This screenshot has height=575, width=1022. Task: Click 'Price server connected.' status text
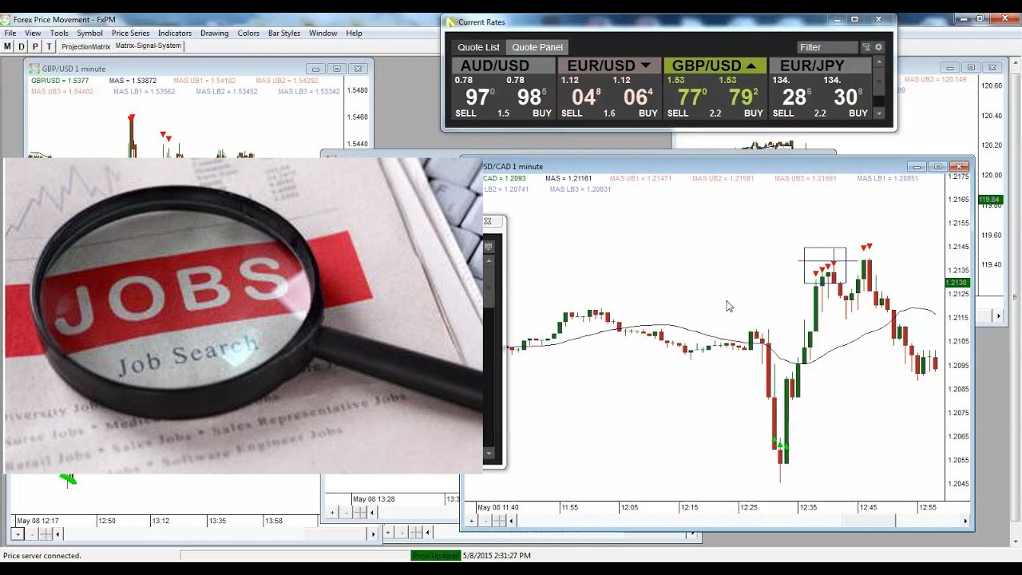coord(42,555)
